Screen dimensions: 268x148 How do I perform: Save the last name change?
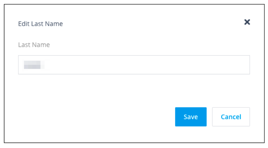pos(190,117)
